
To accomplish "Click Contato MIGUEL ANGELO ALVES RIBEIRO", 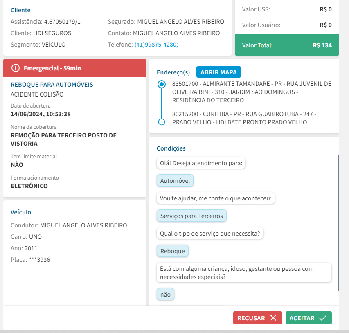I will [164, 33].
